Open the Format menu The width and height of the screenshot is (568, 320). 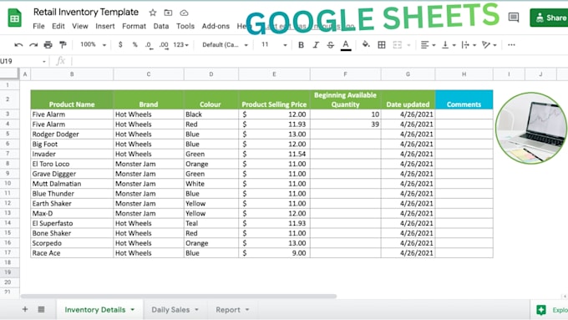tap(134, 26)
